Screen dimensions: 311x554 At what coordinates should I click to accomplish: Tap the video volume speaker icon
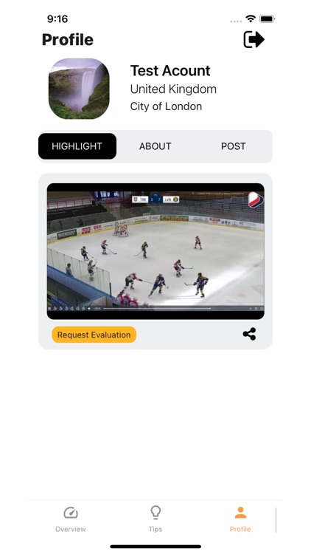(x=89, y=309)
